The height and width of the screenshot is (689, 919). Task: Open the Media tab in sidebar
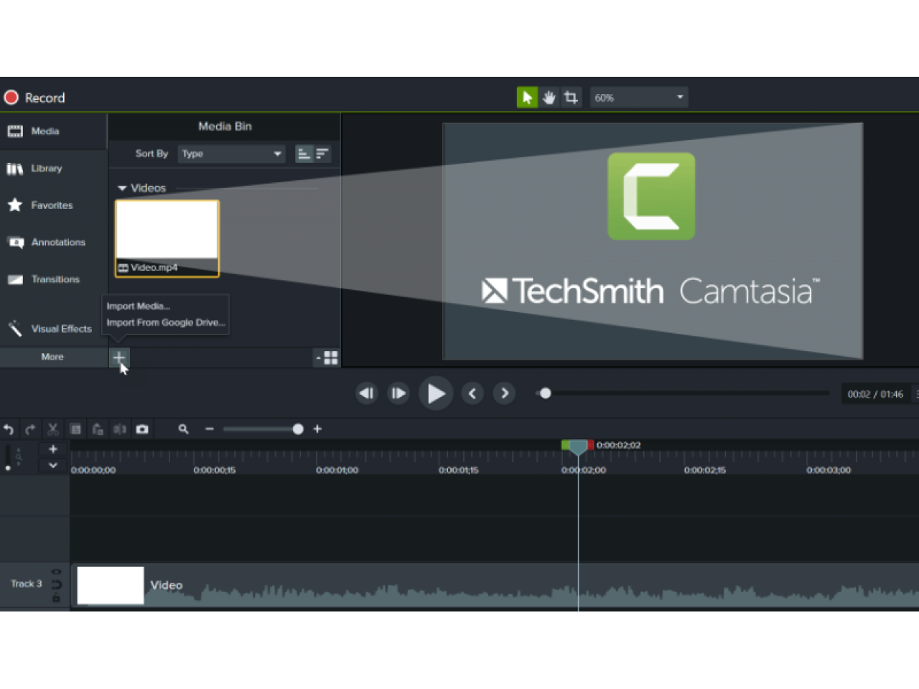[x=53, y=131]
